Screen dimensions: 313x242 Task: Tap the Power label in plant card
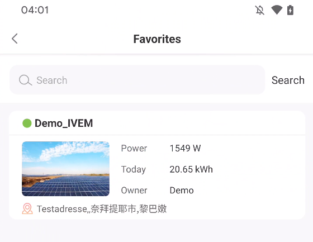[x=134, y=148]
